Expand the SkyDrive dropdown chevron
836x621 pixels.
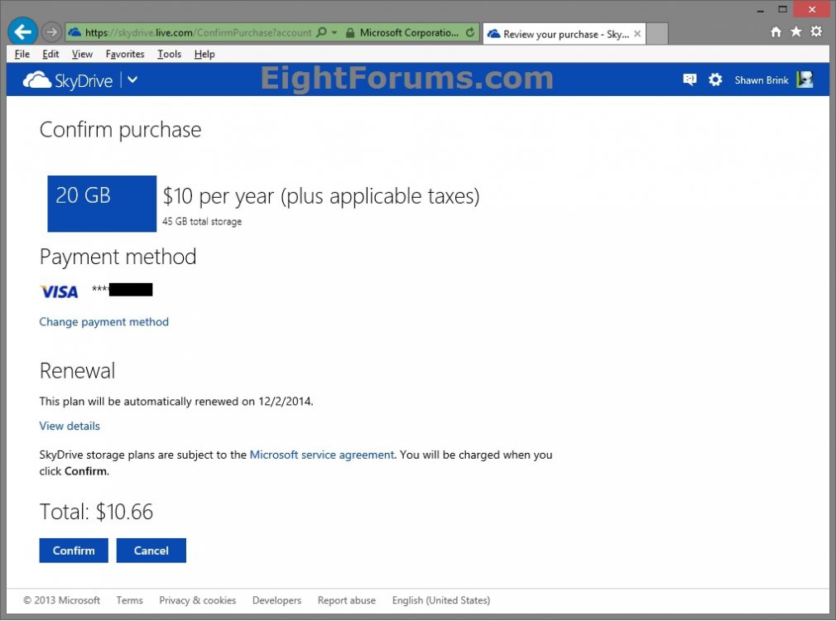coord(131,80)
